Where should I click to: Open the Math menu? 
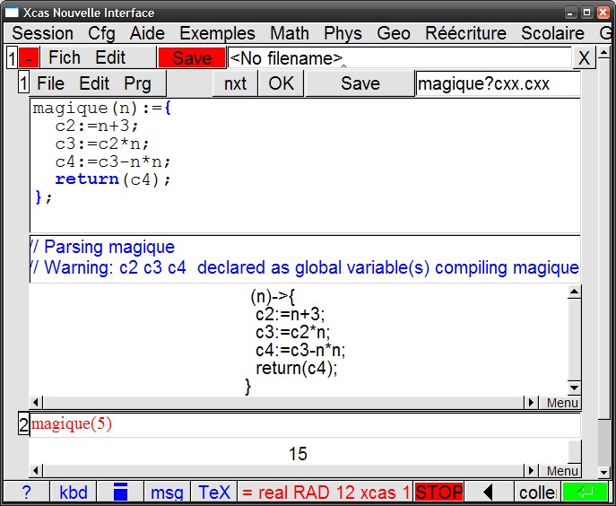click(x=290, y=33)
